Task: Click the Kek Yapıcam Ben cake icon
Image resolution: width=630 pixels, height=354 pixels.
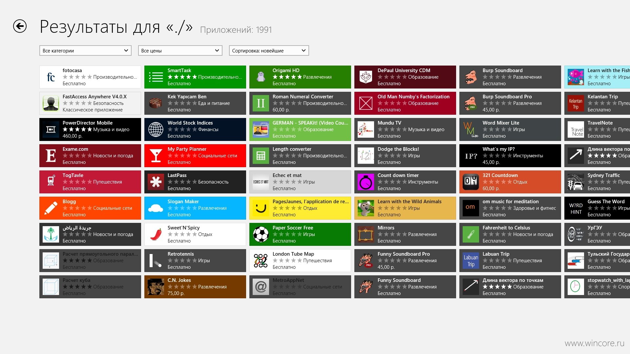Action: coord(156,103)
